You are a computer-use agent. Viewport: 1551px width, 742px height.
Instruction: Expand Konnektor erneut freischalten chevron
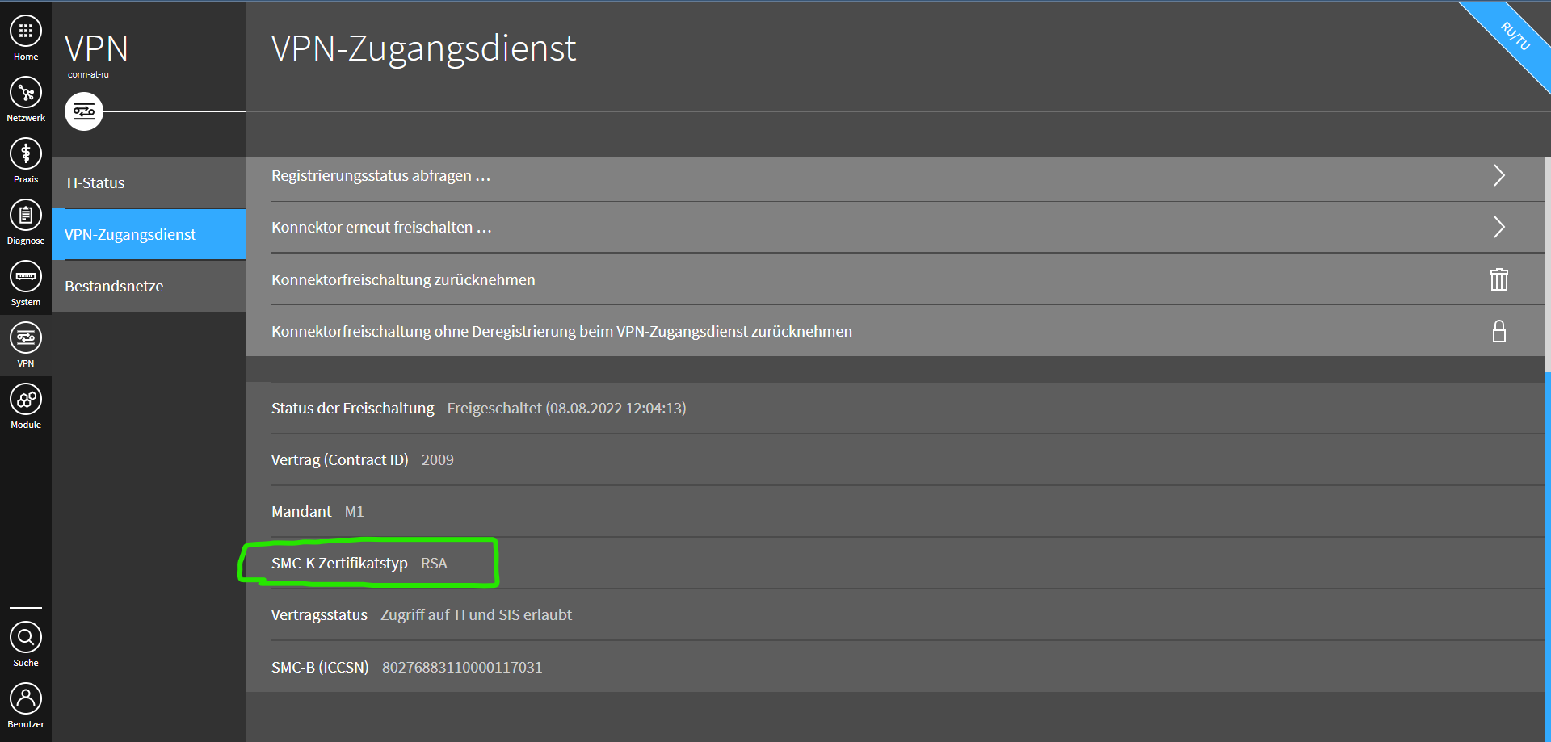(1498, 227)
